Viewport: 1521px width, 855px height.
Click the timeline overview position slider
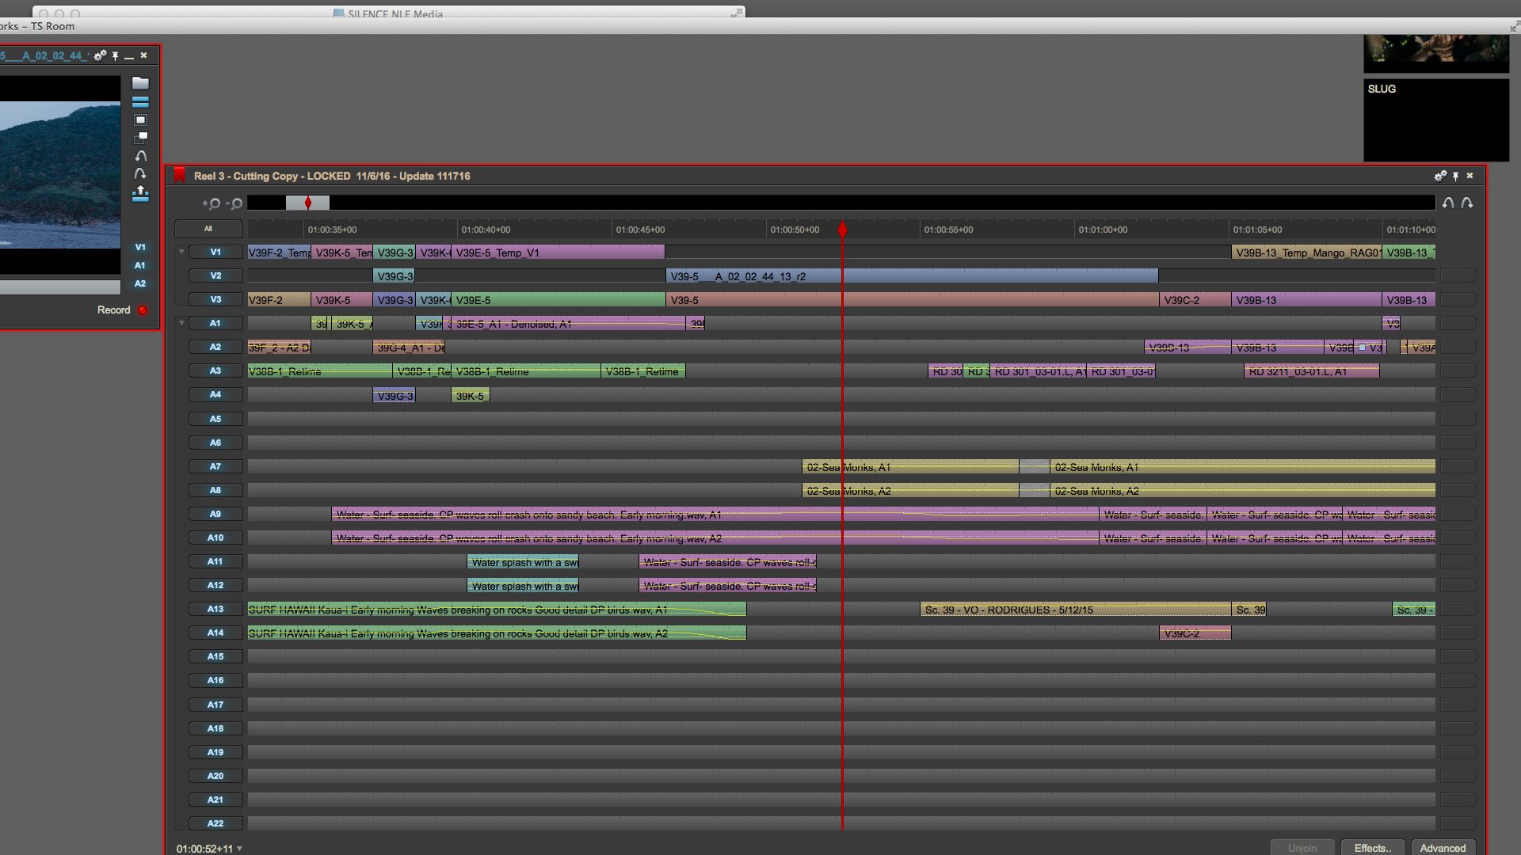click(x=307, y=203)
